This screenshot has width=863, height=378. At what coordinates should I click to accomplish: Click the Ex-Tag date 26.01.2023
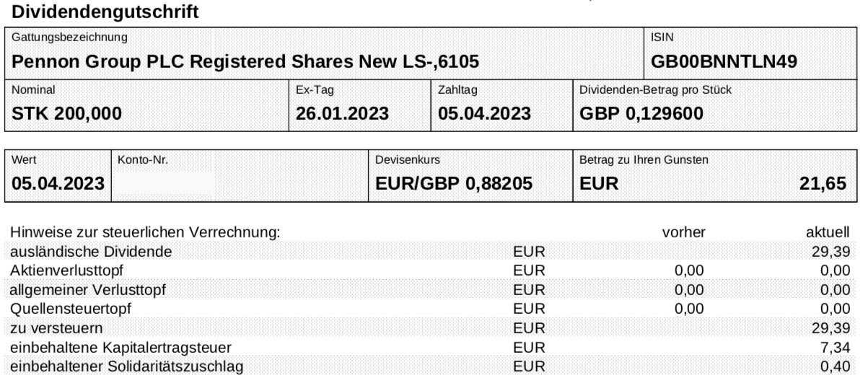point(342,113)
